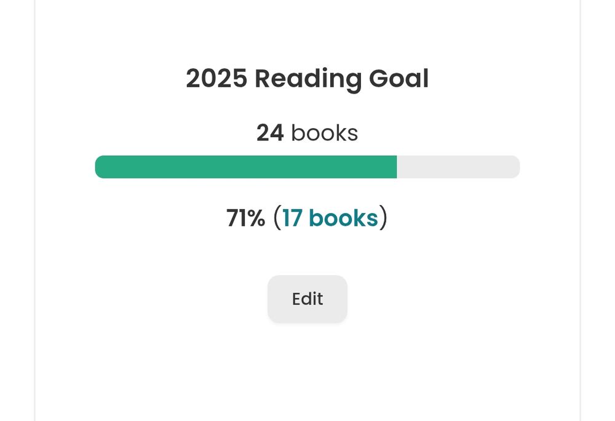This screenshot has height=421, width=615.
Task: Select the word books beside 24
Action: coord(325,132)
